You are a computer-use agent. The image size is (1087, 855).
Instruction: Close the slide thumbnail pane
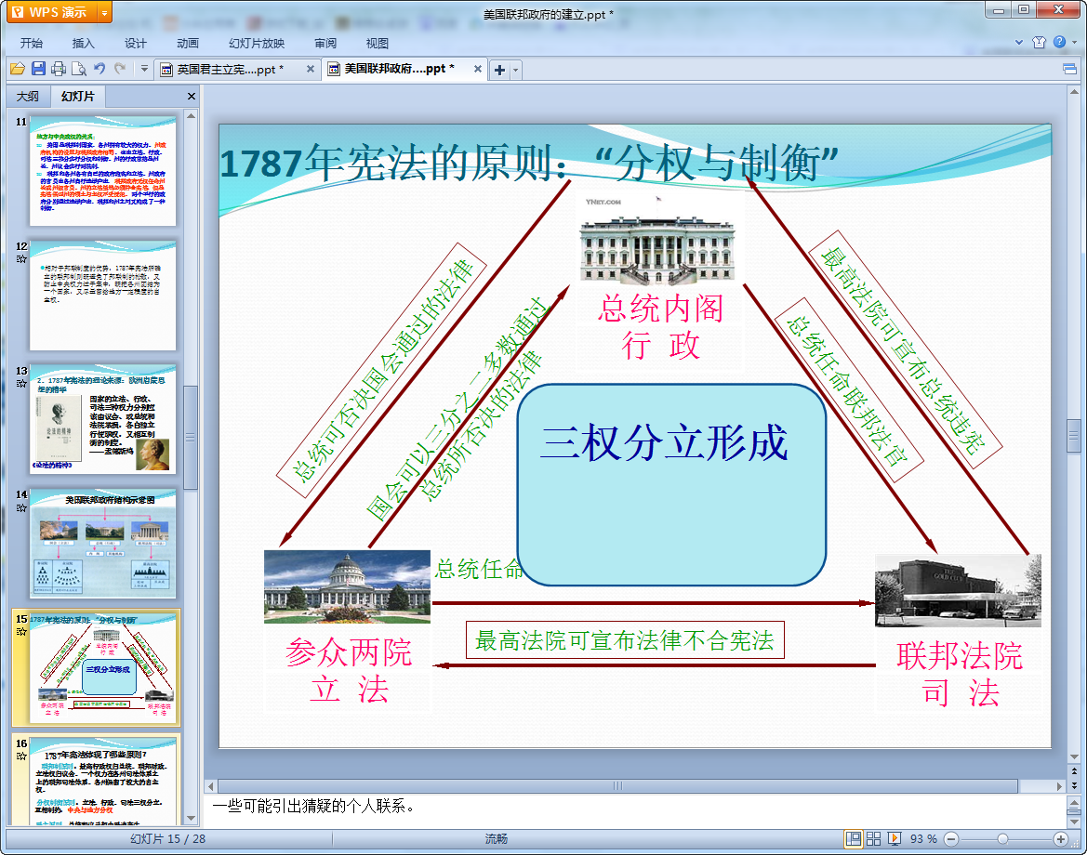pyautogui.click(x=192, y=97)
